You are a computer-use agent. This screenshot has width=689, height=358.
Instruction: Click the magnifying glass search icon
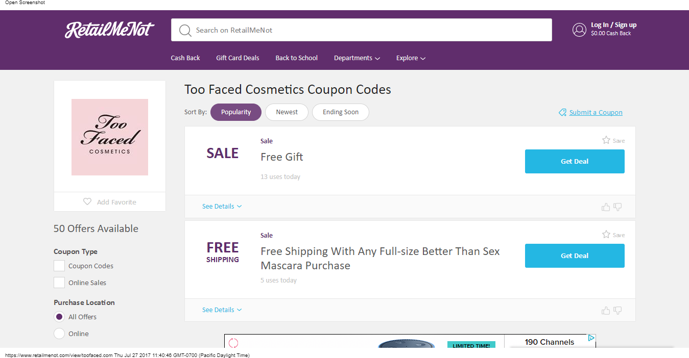point(185,31)
